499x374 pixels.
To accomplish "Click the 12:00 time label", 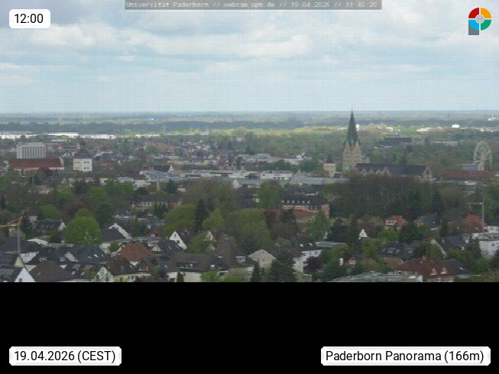I will pyautogui.click(x=29, y=18).
